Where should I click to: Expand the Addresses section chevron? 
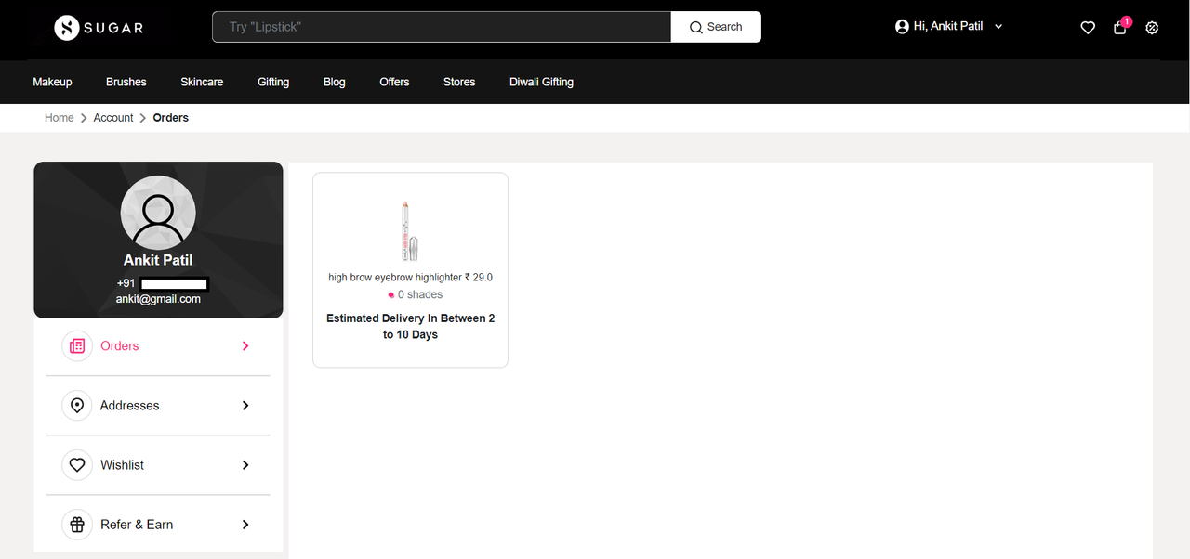[245, 405]
